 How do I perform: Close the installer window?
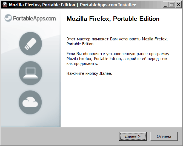178,5
